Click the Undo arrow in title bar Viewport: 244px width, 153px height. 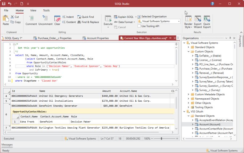10,4
